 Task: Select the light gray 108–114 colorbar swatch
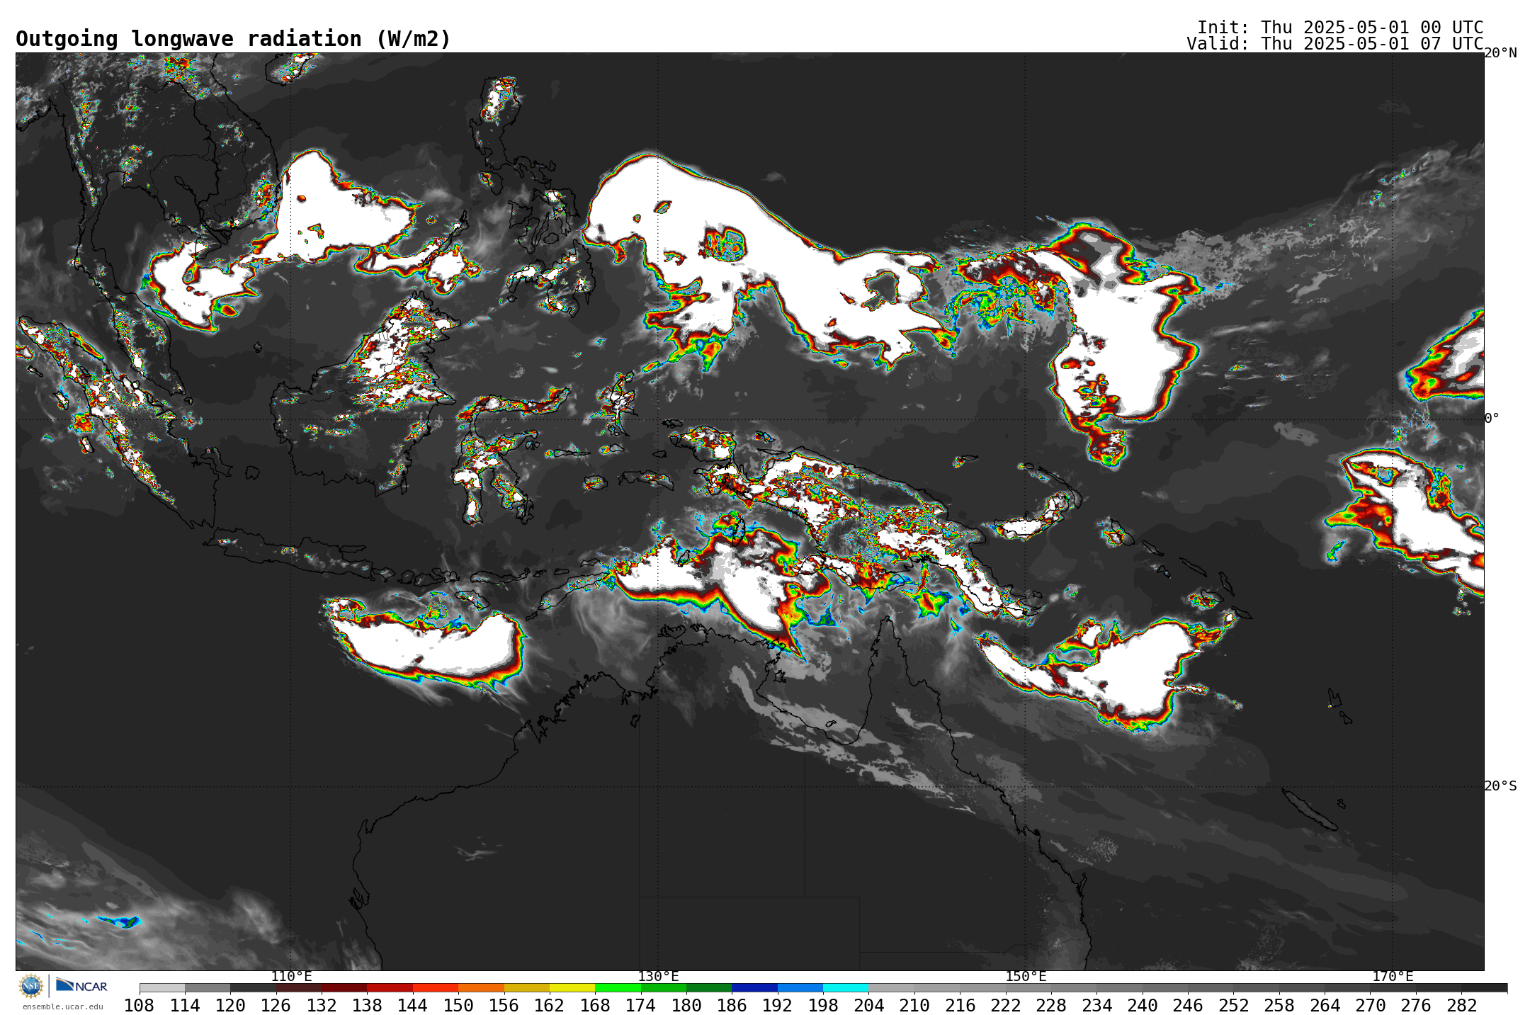coord(162,987)
